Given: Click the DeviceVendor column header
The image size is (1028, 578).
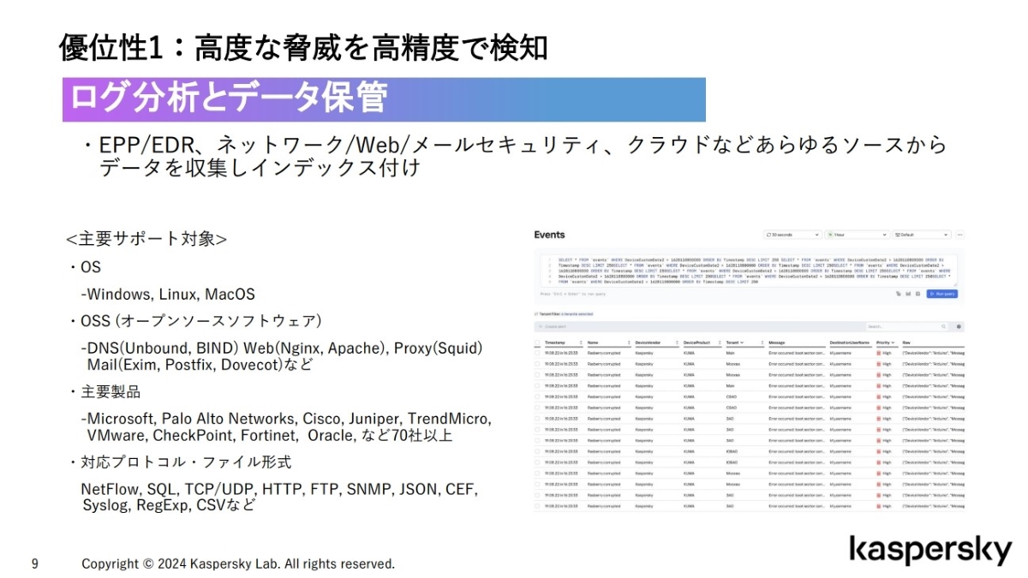Looking at the screenshot, I should coord(648,343).
